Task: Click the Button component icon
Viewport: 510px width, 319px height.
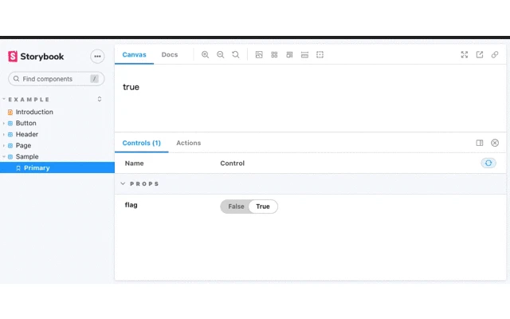Action: point(10,124)
